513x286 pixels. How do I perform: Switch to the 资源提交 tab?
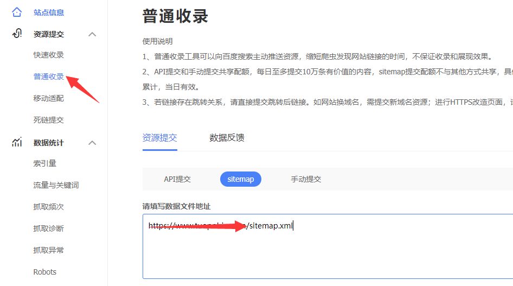coord(159,138)
